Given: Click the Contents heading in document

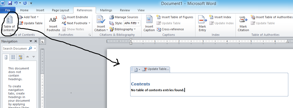Looking at the screenshot, I should pos(140,84).
